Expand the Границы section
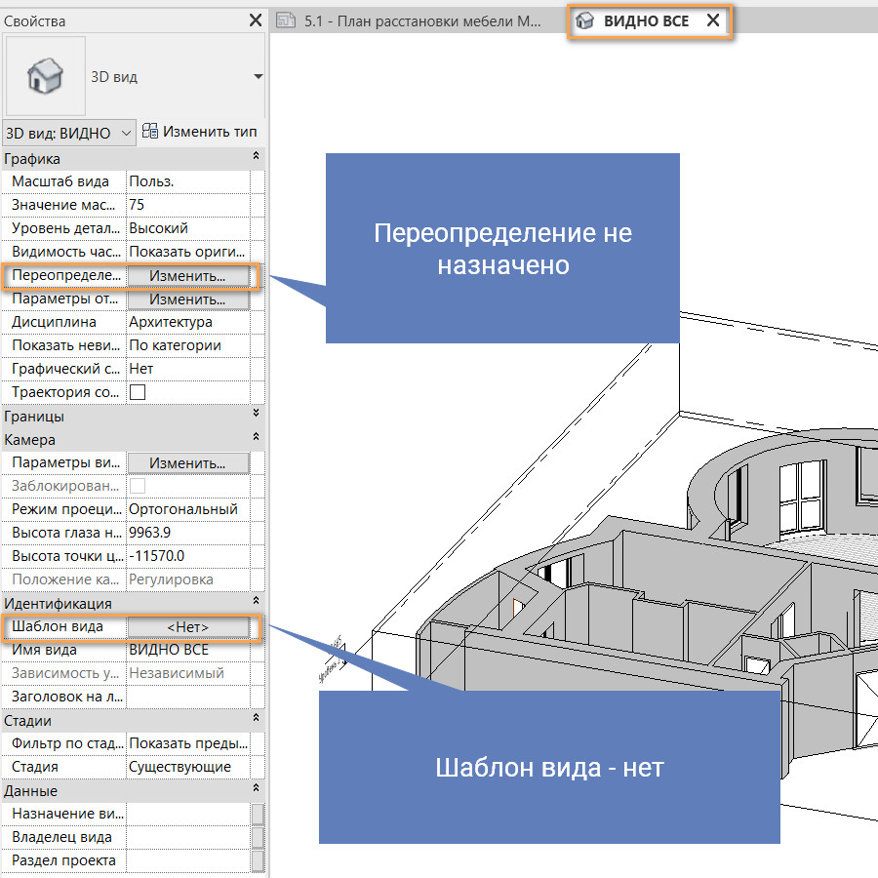This screenshot has height=878, width=878. click(x=256, y=413)
